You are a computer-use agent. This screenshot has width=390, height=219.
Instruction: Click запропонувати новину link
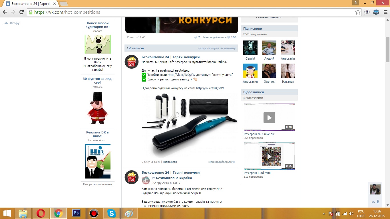[x=217, y=48]
